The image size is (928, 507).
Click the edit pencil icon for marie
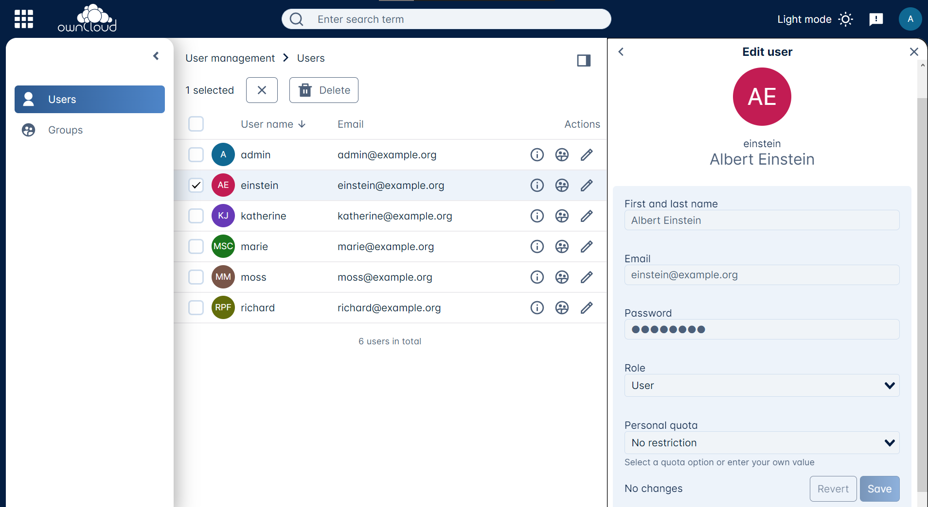click(587, 247)
